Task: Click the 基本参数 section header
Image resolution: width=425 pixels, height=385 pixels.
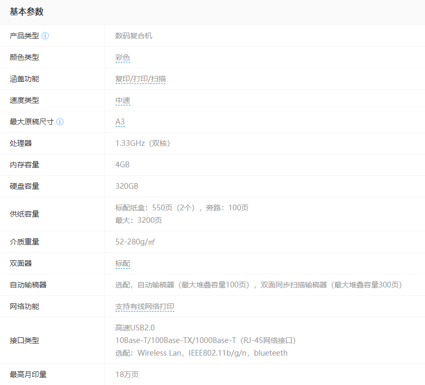Action: 26,12
